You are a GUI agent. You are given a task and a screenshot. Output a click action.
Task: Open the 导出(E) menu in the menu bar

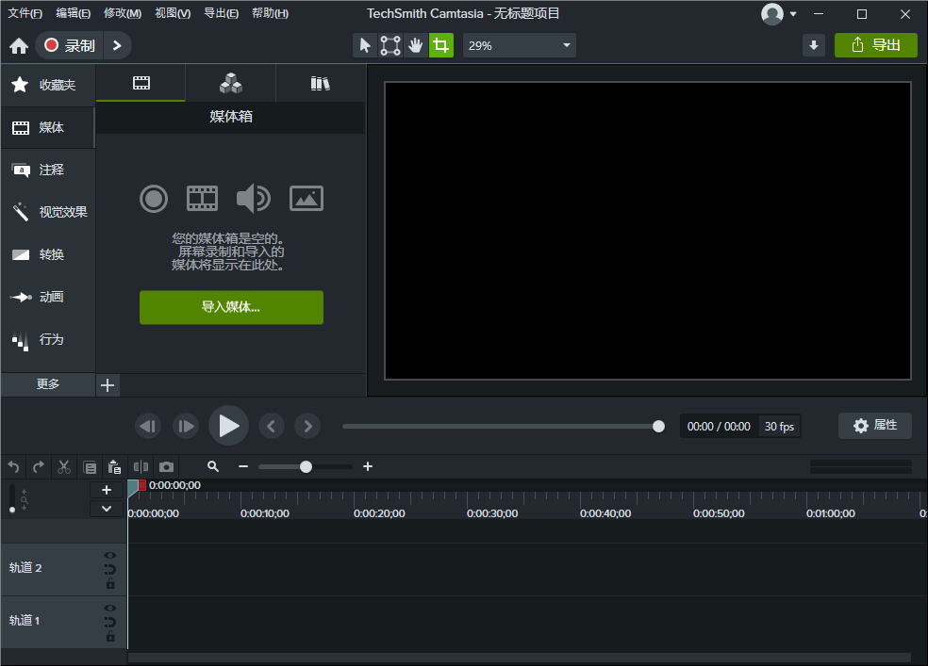coord(222,13)
